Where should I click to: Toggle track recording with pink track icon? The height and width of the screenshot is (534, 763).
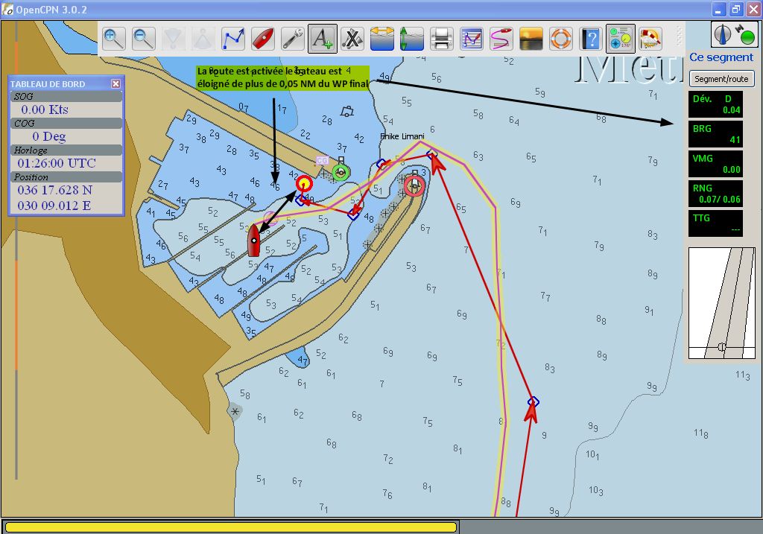(501, 38)
